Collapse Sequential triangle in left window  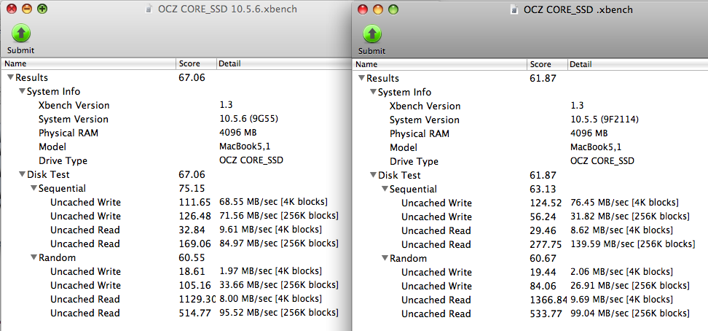pos(34,188)
